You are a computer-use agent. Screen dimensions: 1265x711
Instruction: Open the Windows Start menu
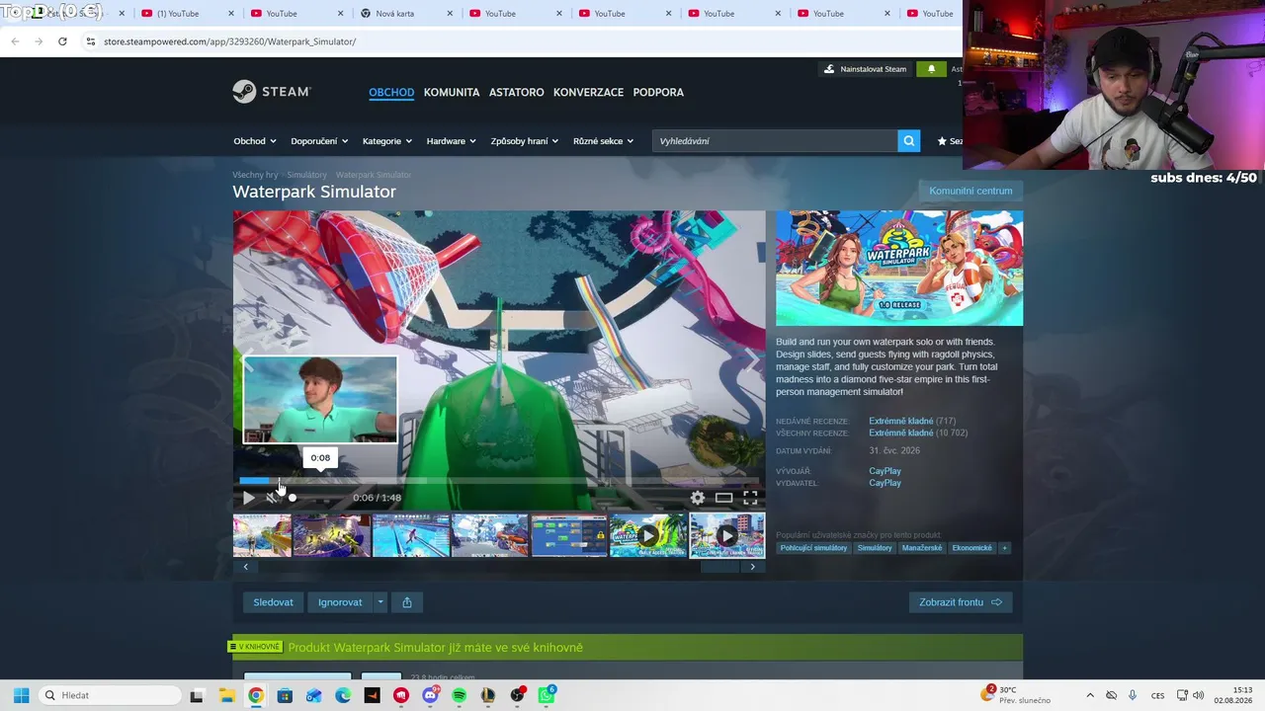(21, 695)
